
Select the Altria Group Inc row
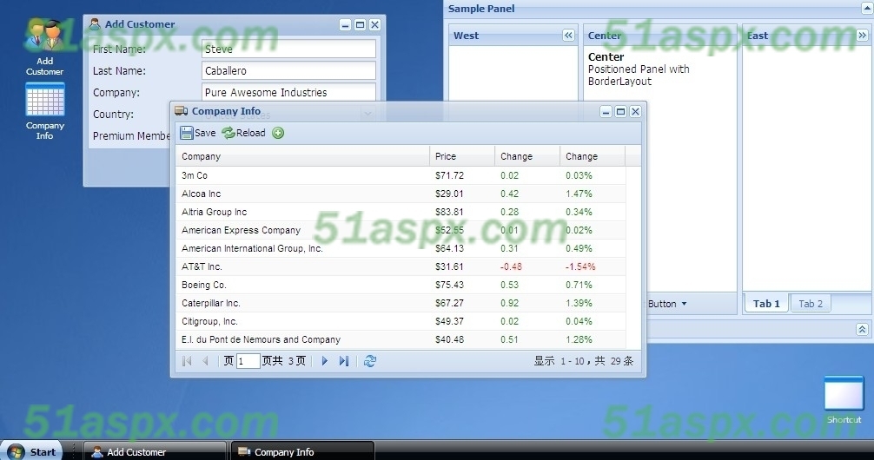401,212
